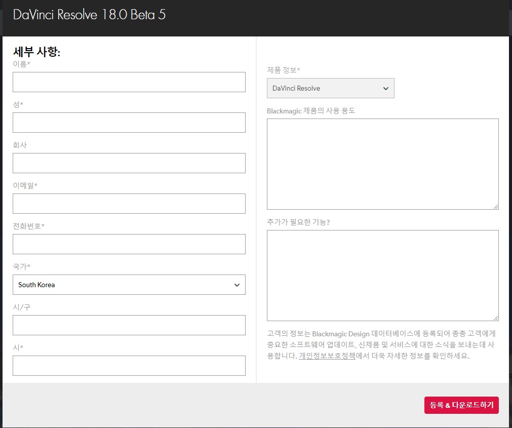Grab the resize handle of 추가가 필요한 기능 text area
Screen dimensions: 512x428
(496, 318)
